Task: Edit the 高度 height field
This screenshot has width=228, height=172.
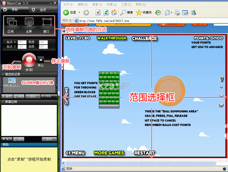Action: click(x=43, y=47)
